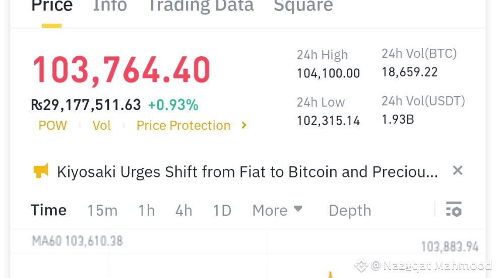Click the Vol tag
496x278 pixels.
pos(101,125)
